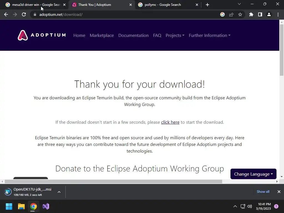Click the browser forward arrow
Image resolution: width=284 pixels, height=213 pixels.
coord(15,14)
